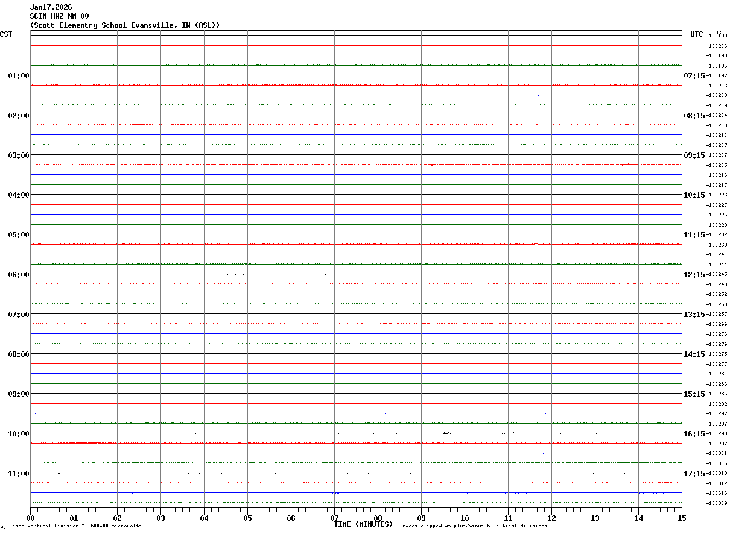Viewport: 730px width, 534px height.
Task: Select the 07:15 UTC time label
Action: point(694,75)
